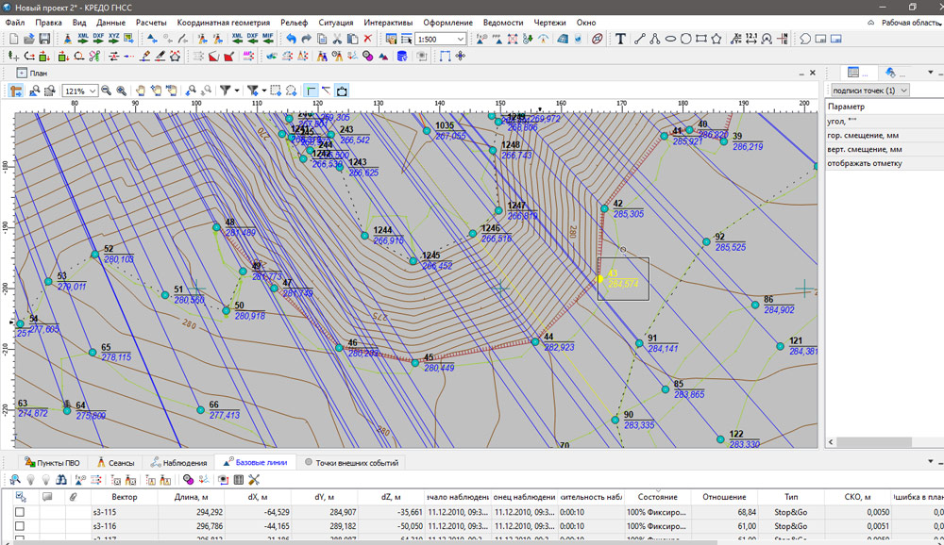Click the Длина, м column header
The height and width of the screenshot is (545, 944).
tap(191, 497)
